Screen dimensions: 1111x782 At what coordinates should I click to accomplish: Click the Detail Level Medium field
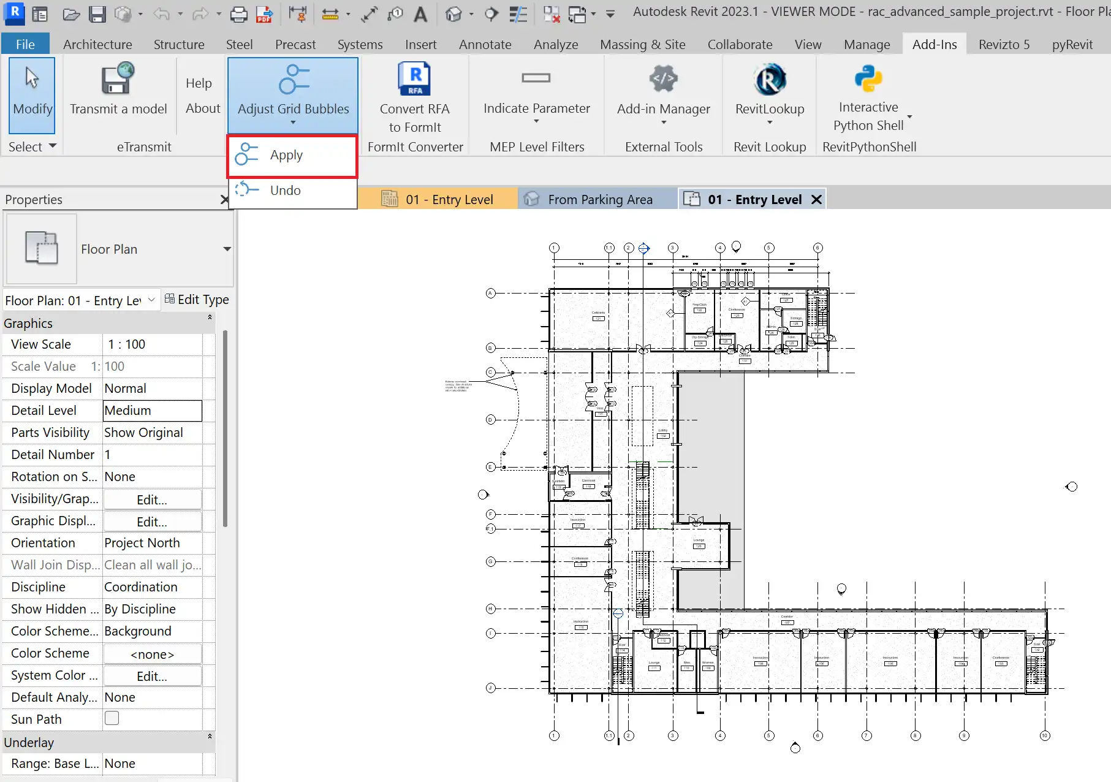[152, 411]
